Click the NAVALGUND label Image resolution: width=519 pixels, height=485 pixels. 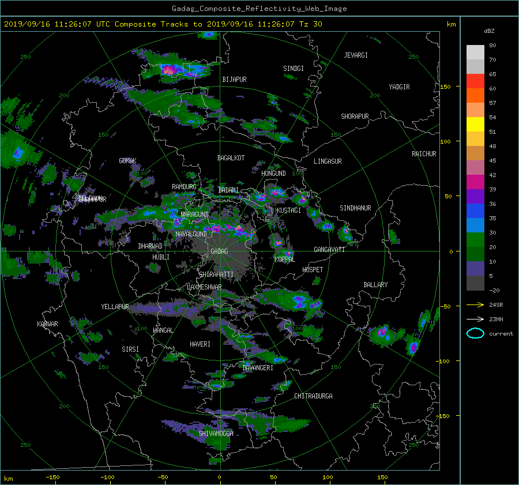[191, 234]
